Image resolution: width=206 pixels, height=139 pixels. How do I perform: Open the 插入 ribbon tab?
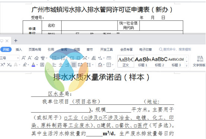[19, 49]
